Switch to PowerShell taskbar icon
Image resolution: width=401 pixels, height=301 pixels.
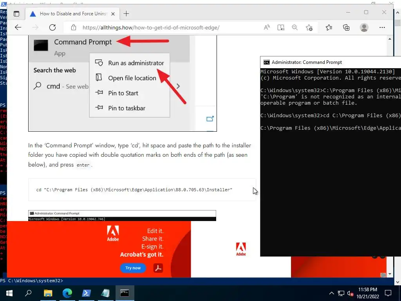pos(86,293)
